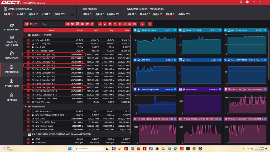Click the reset sensors refresh icon
The width and height of the screenshot is (270, 152).
coord(150,24)
